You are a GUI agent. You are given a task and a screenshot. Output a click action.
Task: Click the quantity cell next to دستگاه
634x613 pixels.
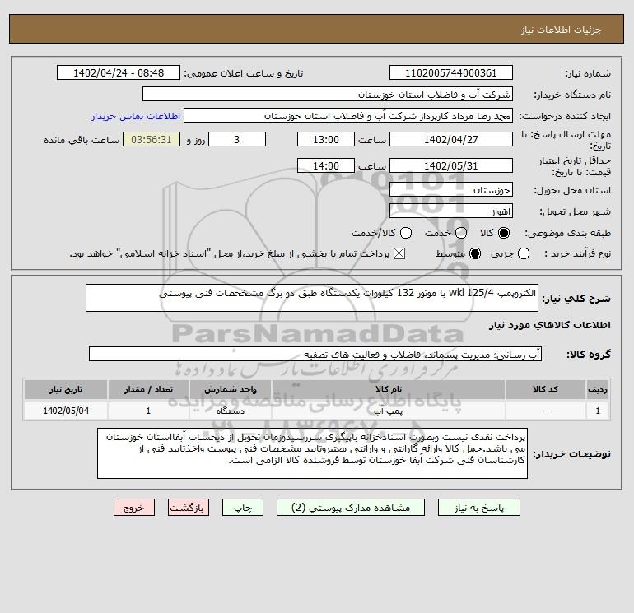[148, 411]
